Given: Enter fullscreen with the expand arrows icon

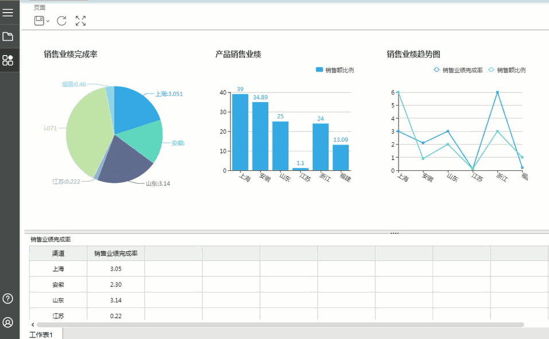Looking at the screenshot, I should click(x=80, y=21).
